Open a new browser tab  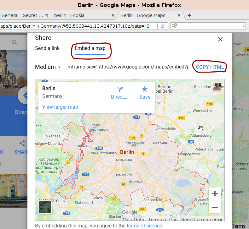point(189,15)
